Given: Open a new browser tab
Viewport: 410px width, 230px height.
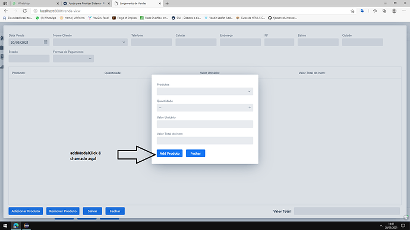Looking at the screenshot, I should click(x=167, y=4).
